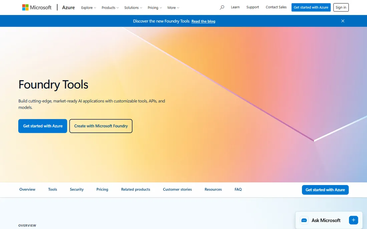The width and height of the screenshot is (367, 229).
Task: Expand the Ask Microsoft plus button
Action: click(x=353, y=220)
